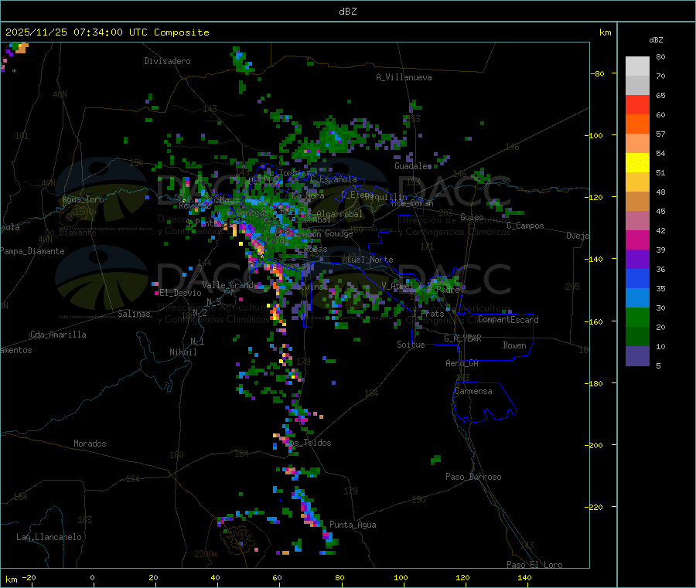This screenshot has width=696, height=588.
Task: Click the 'Soitue' map label
Action: click(x=411, y=344)
